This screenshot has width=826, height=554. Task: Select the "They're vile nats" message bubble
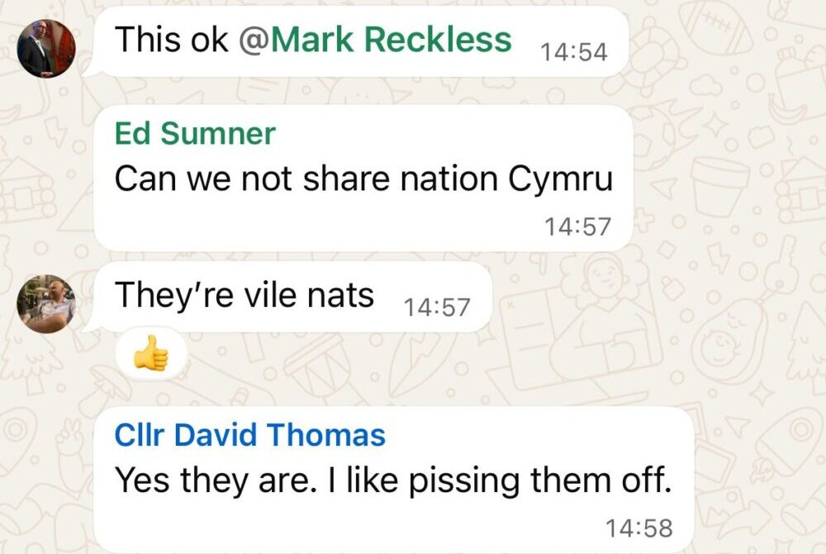293,298
